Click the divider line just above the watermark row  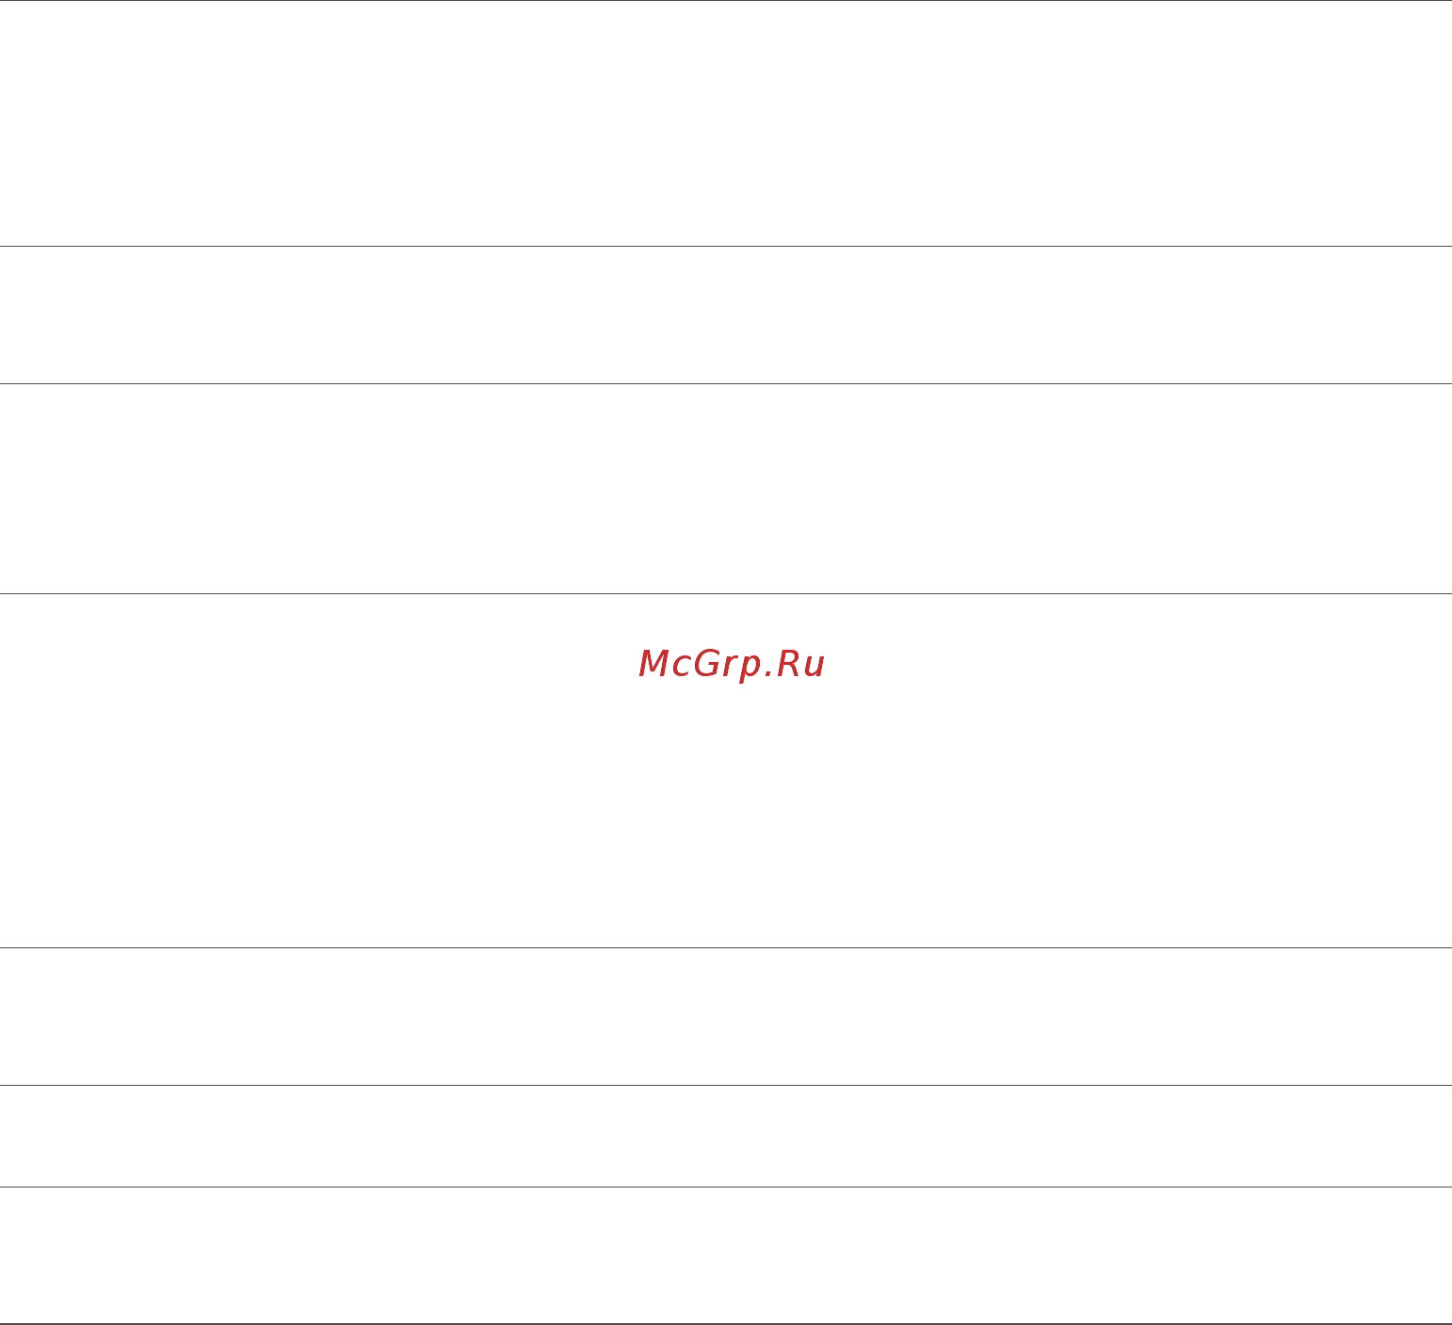click(x=726, y=593)
